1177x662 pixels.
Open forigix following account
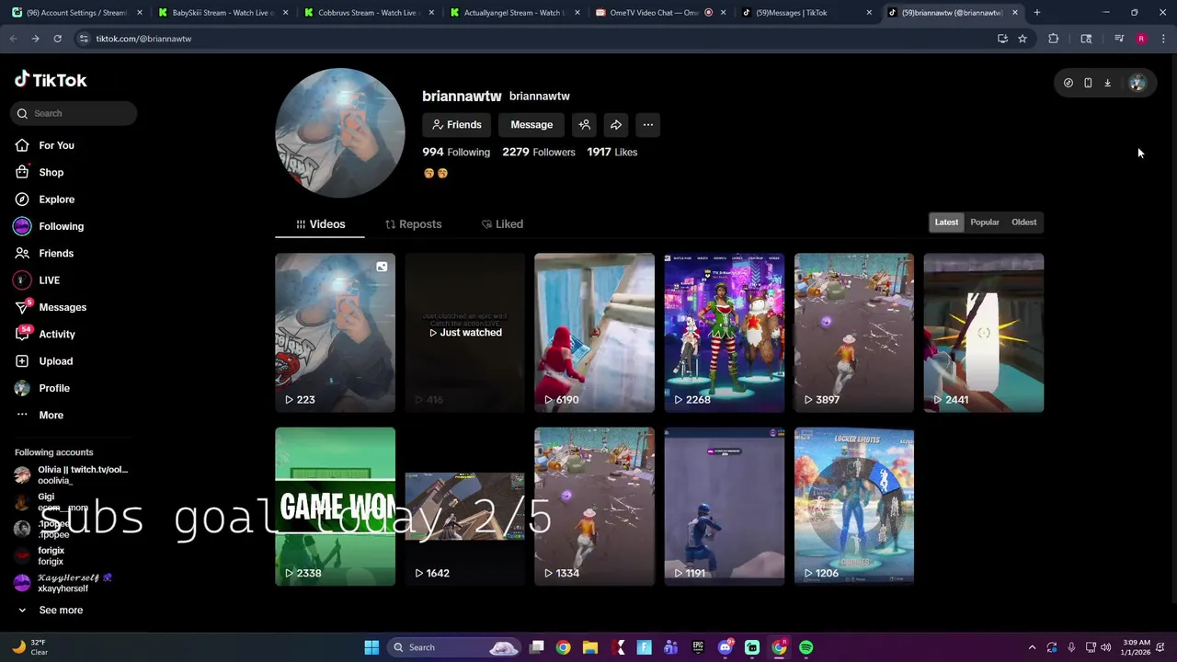click(x=40, y=556)
